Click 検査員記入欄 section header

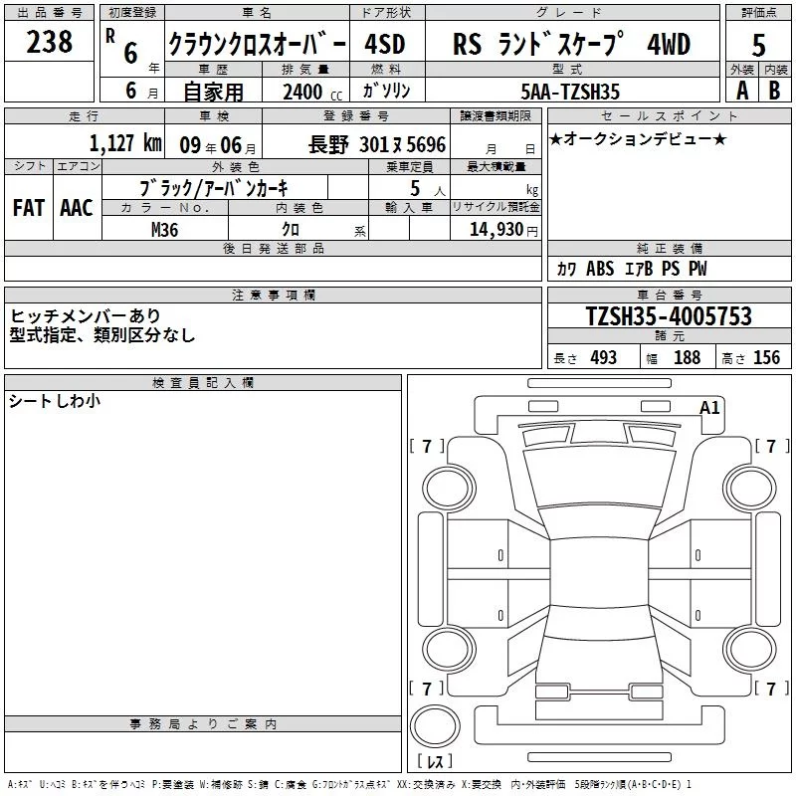pos(203,383)
